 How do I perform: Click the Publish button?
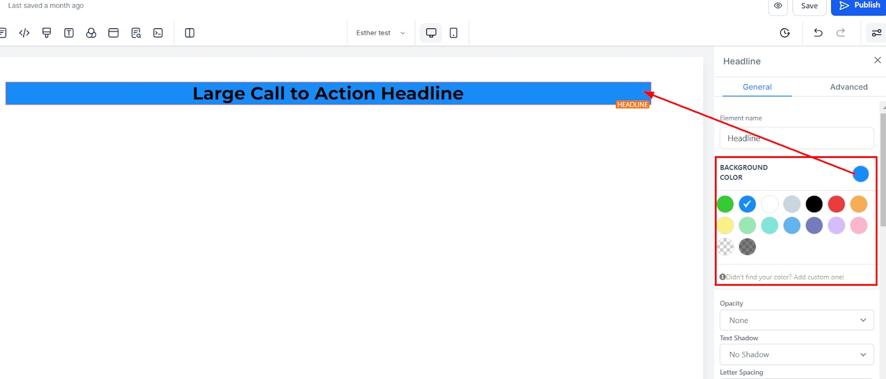859,6
